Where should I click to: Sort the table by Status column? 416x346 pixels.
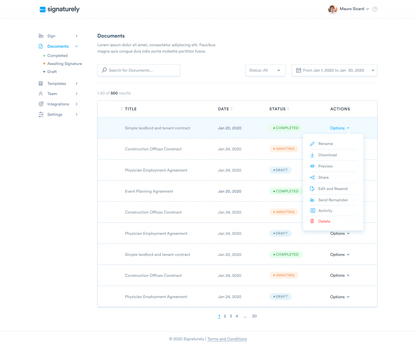tap(279, 109)
